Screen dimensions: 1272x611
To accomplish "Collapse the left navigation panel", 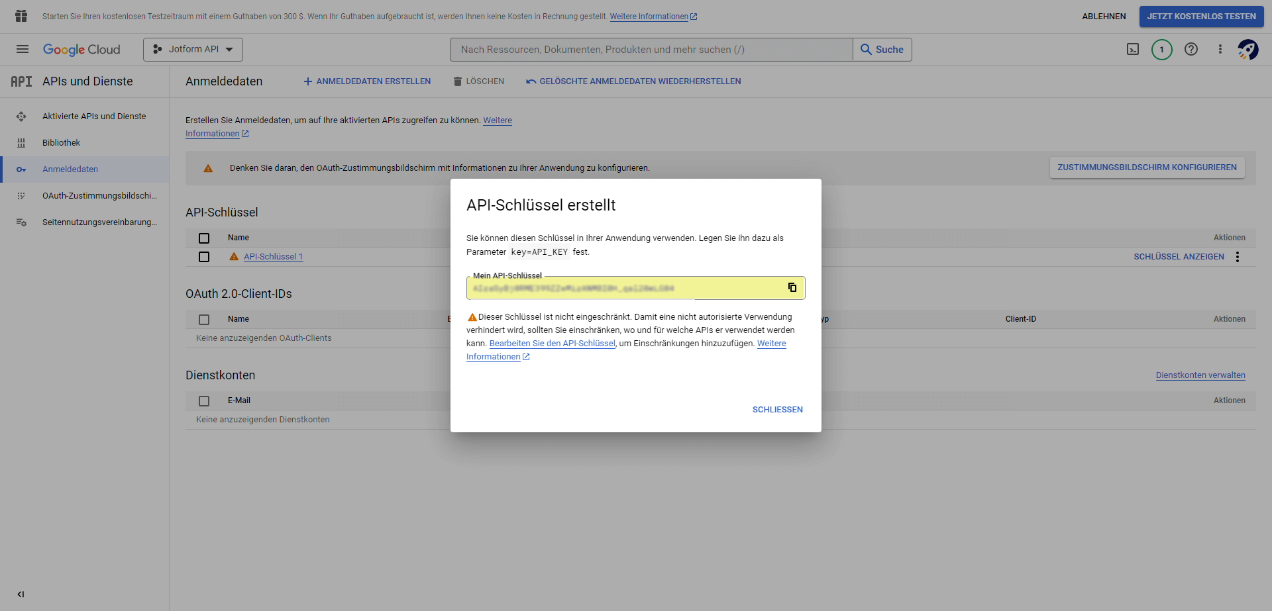I will [21, 594].
